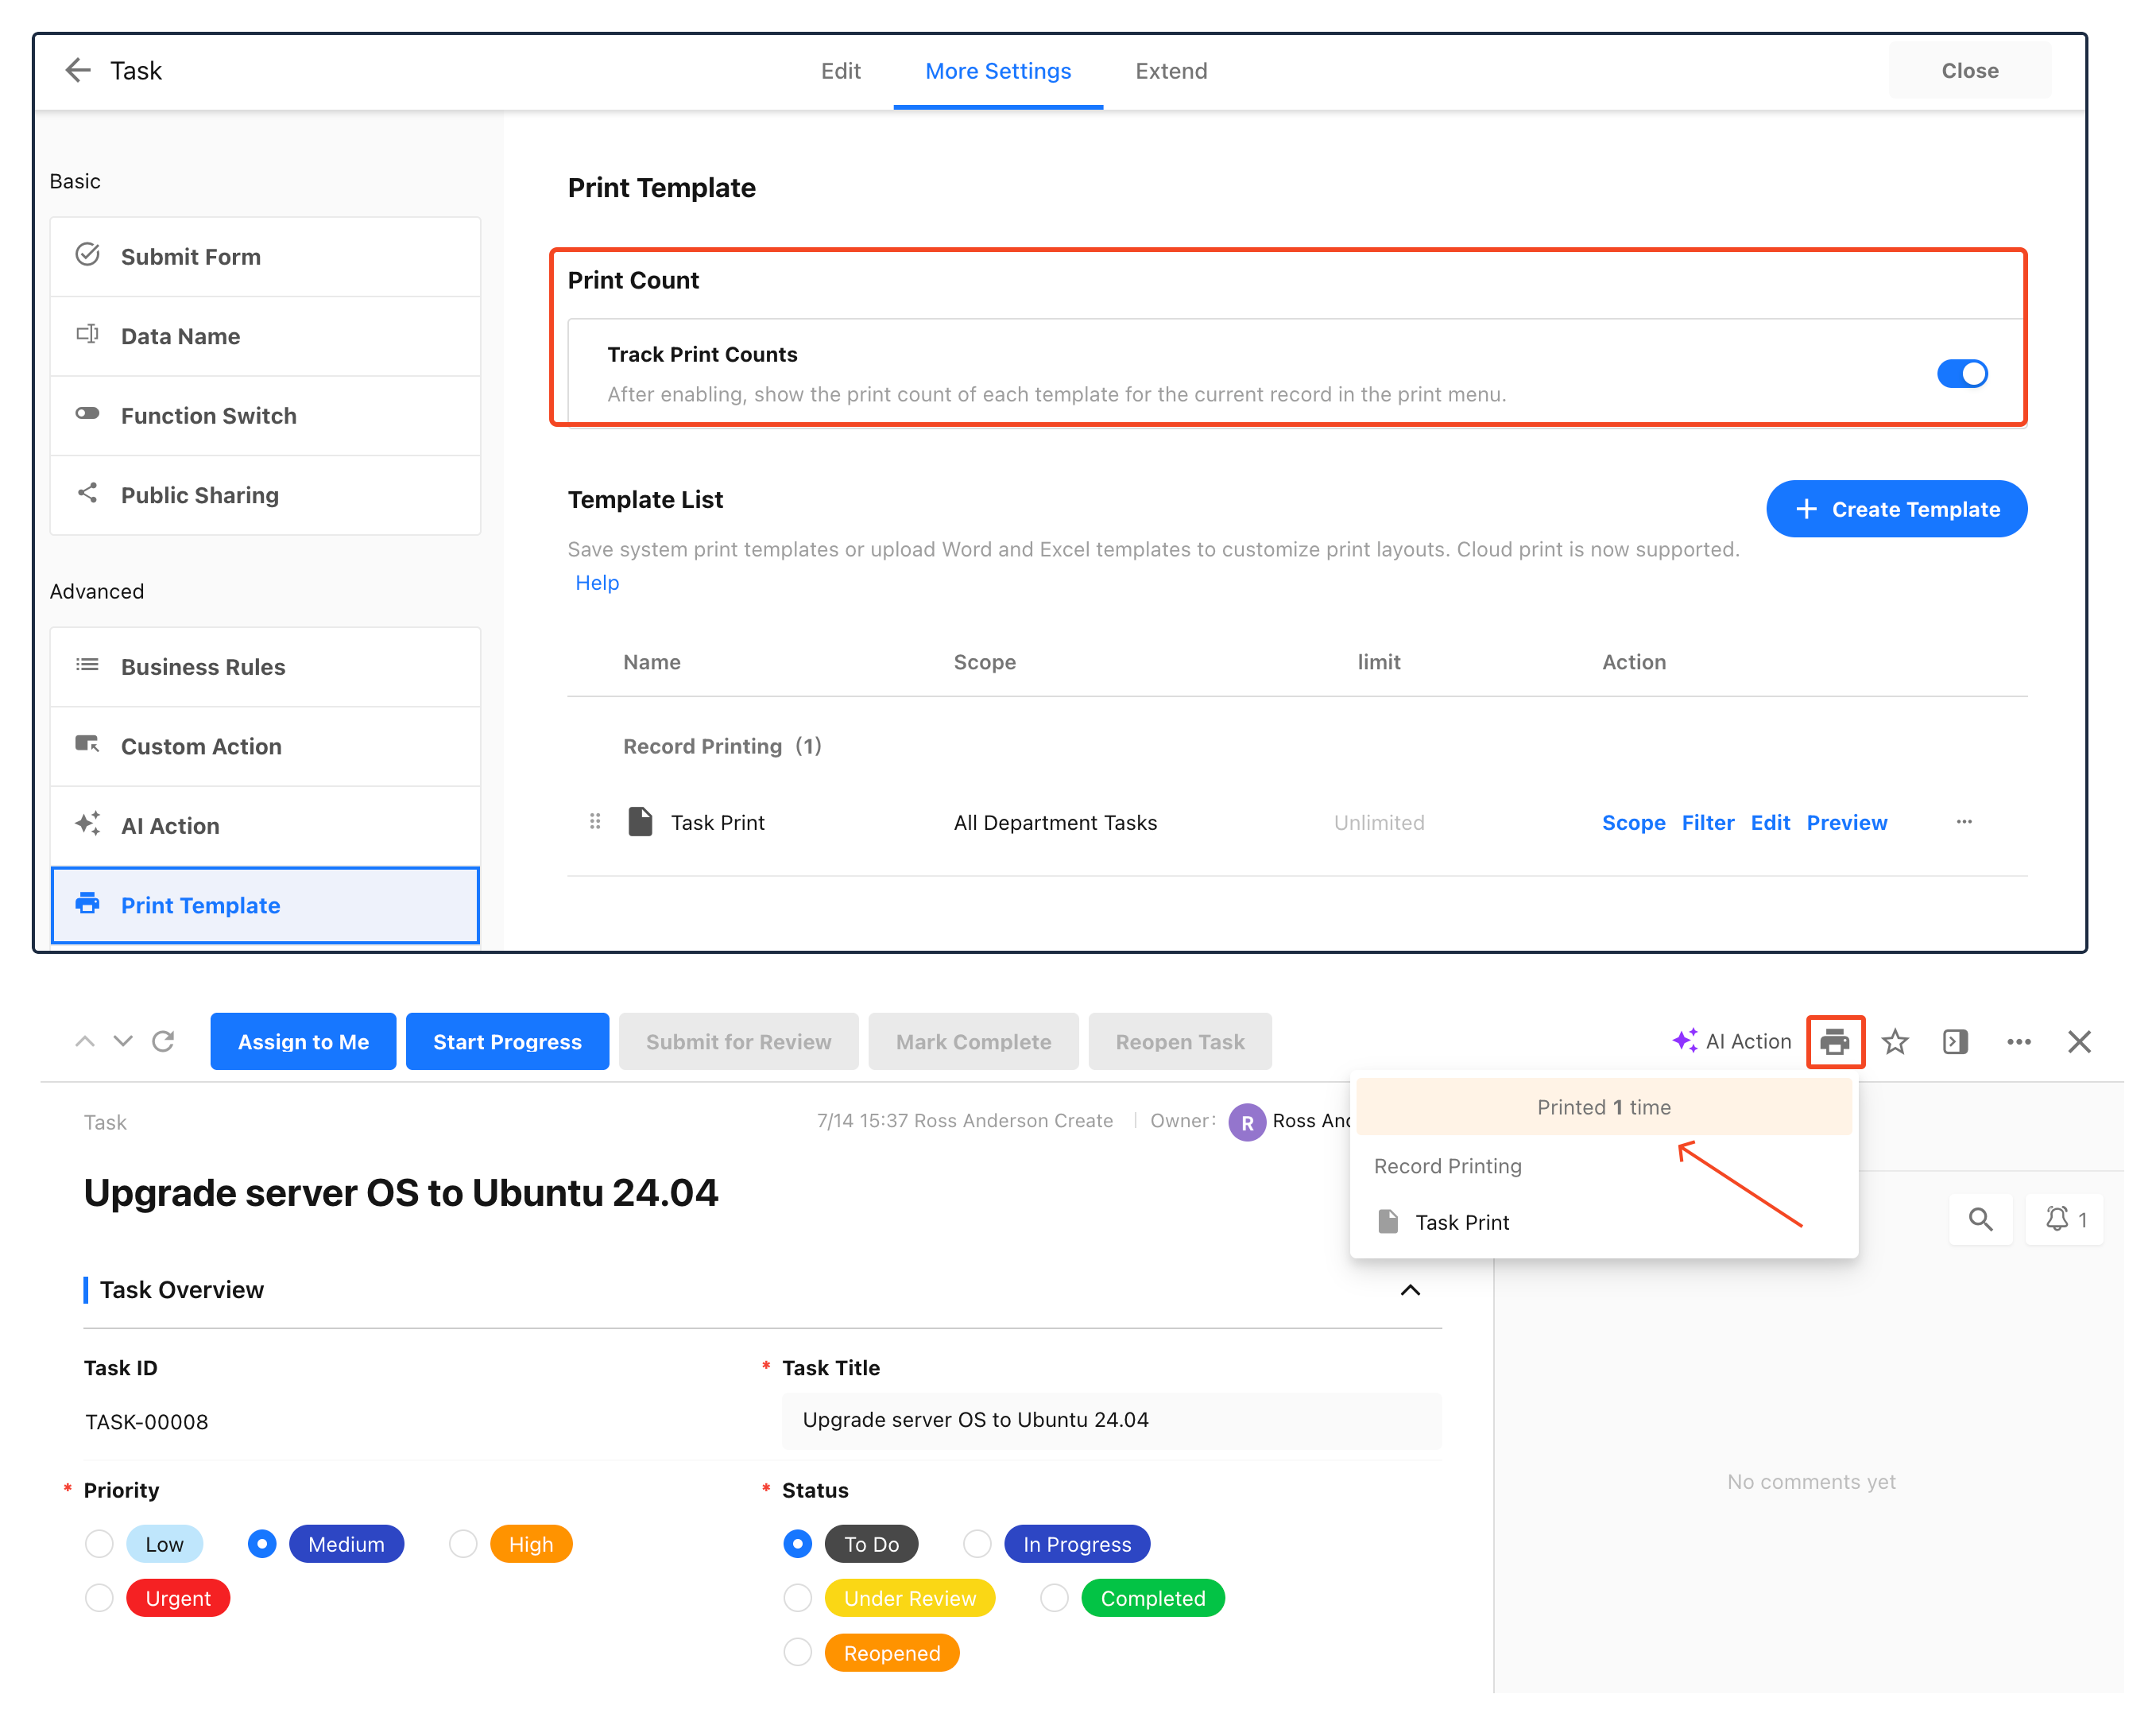Click the Unlimited limit cell

pyautogui.click(x=1379, y=823)
